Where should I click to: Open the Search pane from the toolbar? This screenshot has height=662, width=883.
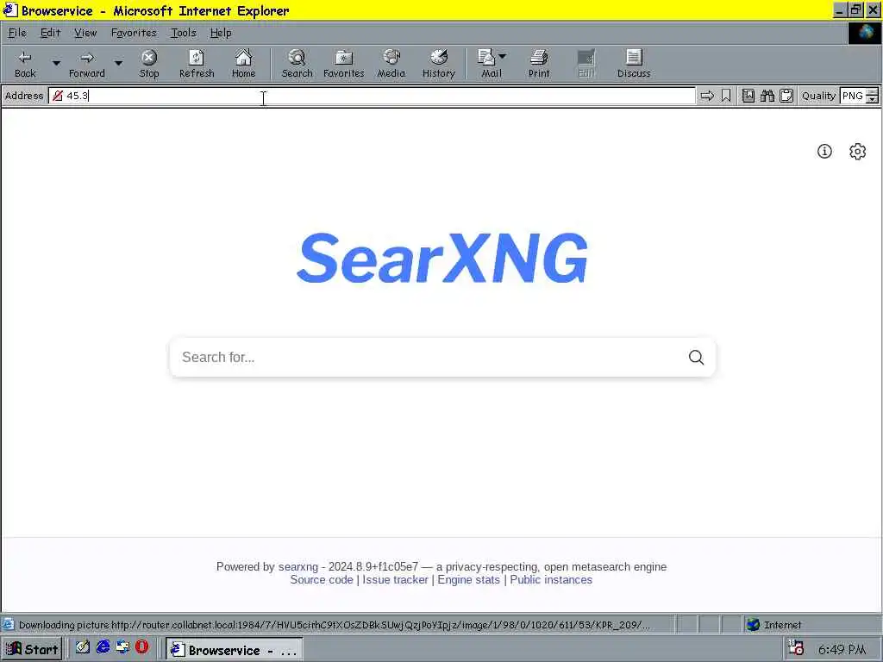297,64
